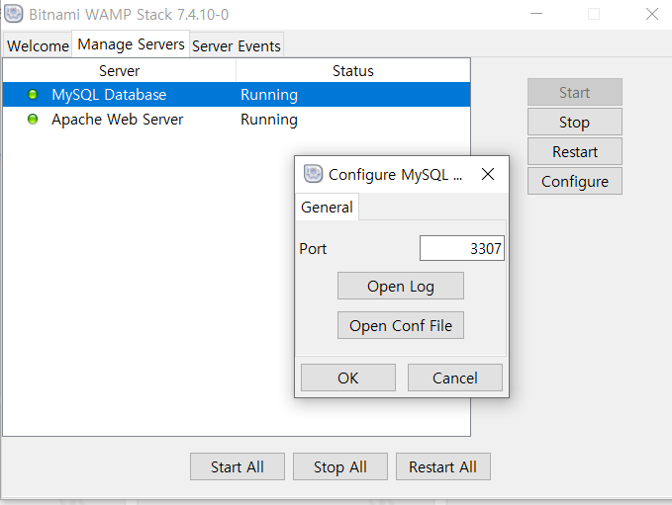Open the Server Events tab
Screen dimensions: 672x505
point(237,45)
